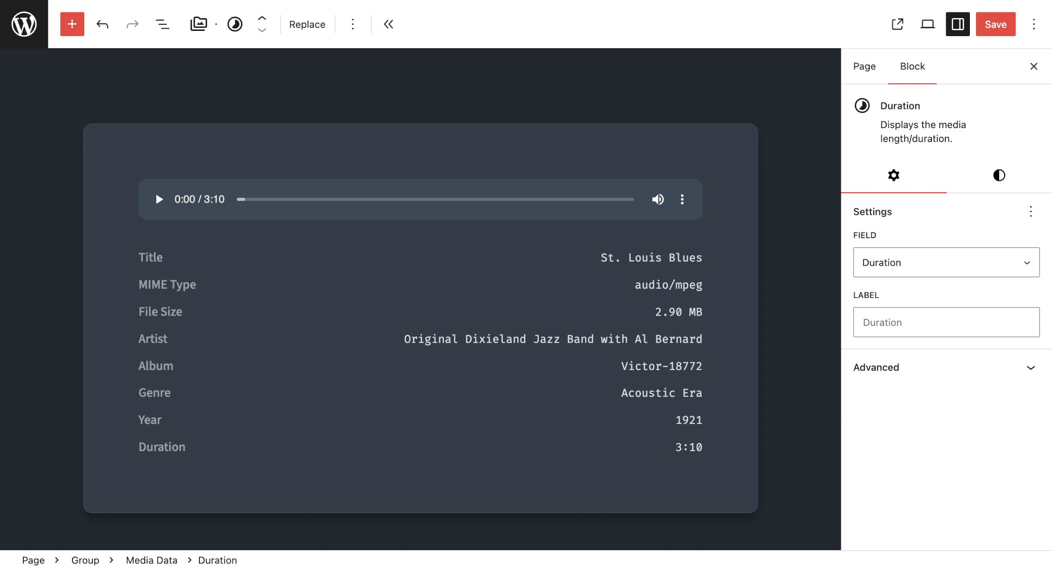Open the document overview list view
This screenshot has height=569, width=1052.
click(x=162, y=24)
